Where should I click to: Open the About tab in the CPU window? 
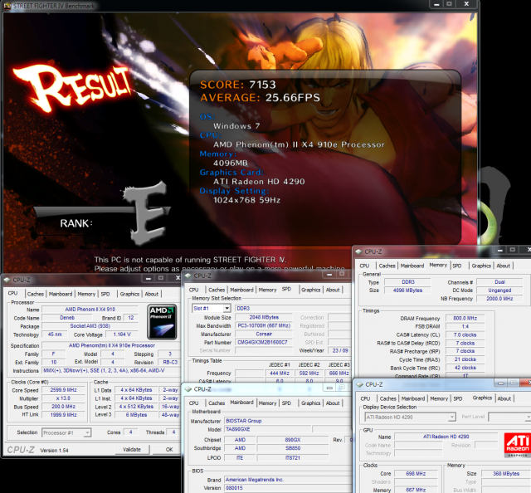coord(151,294)
